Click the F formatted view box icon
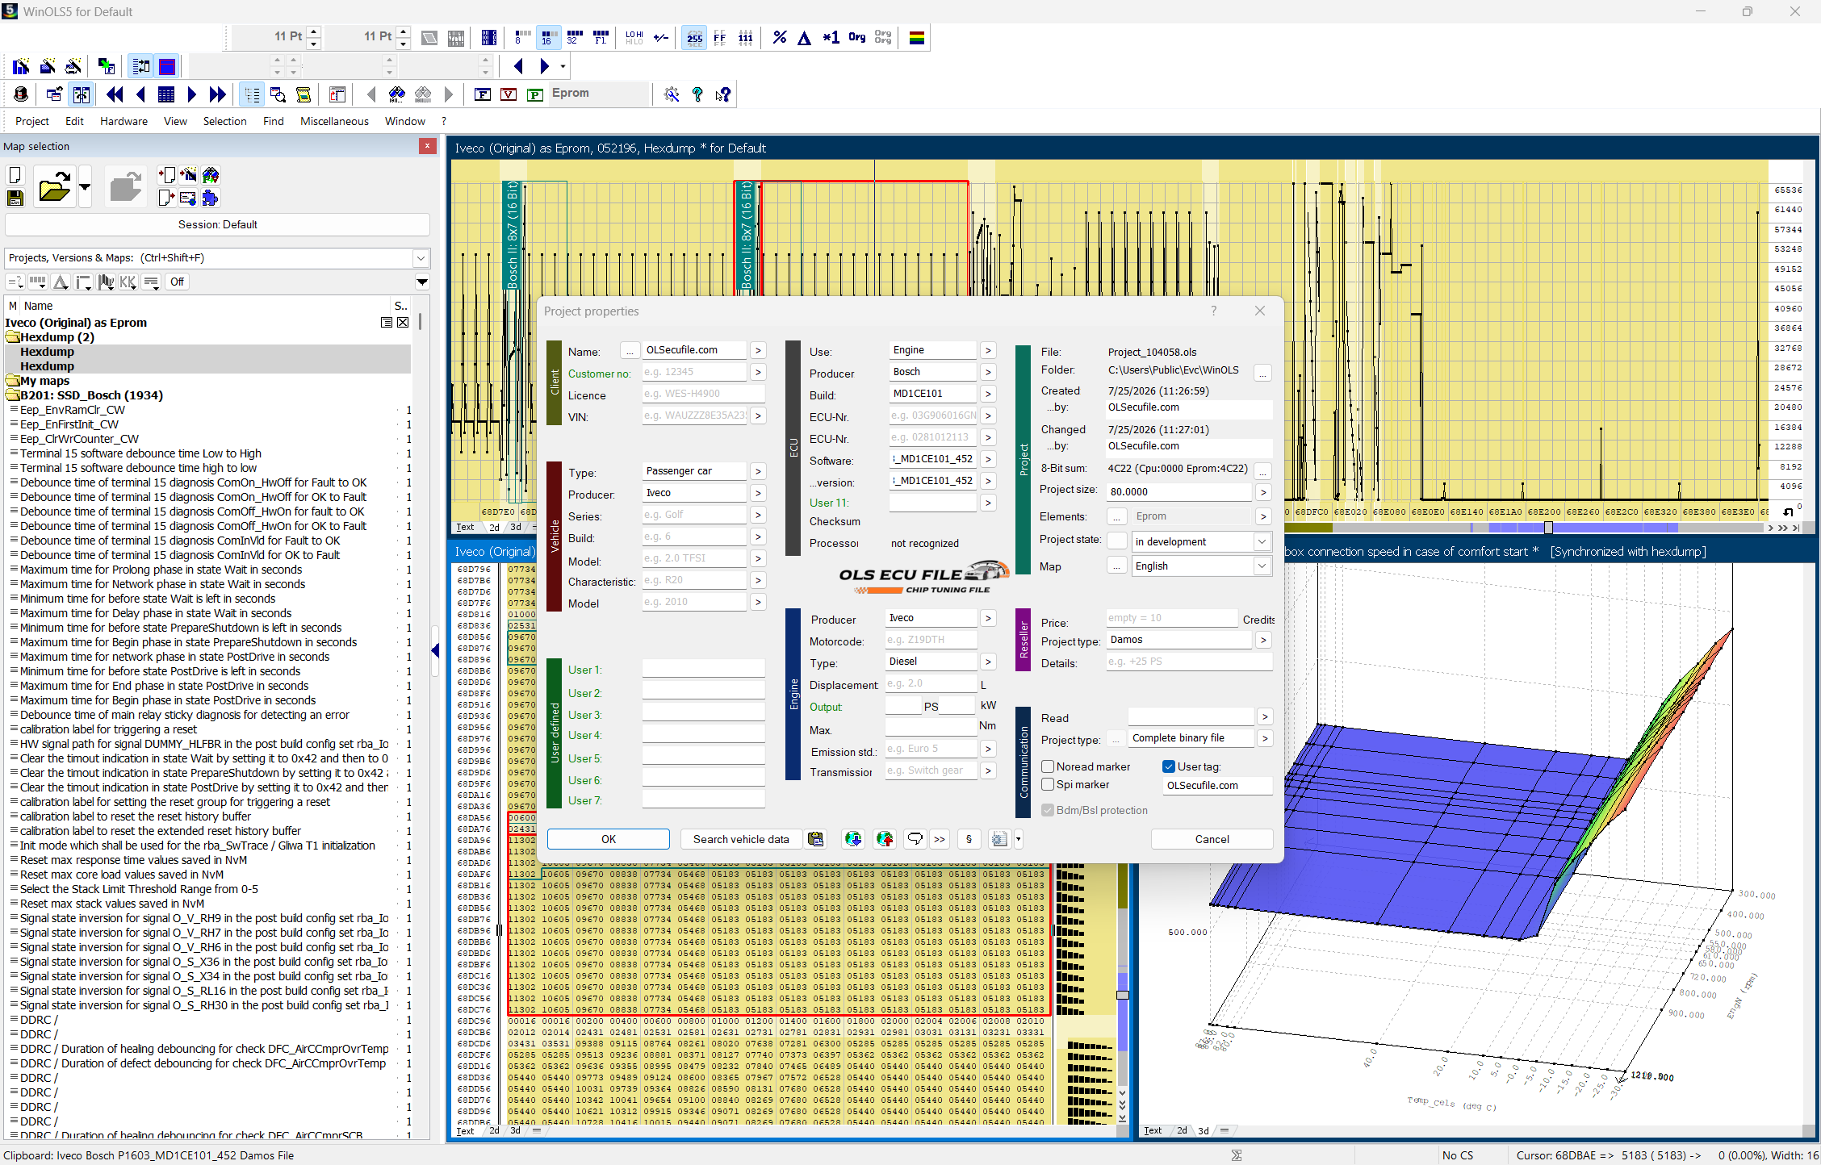The image size is (1821, 1165). click(x=483, y=94)
